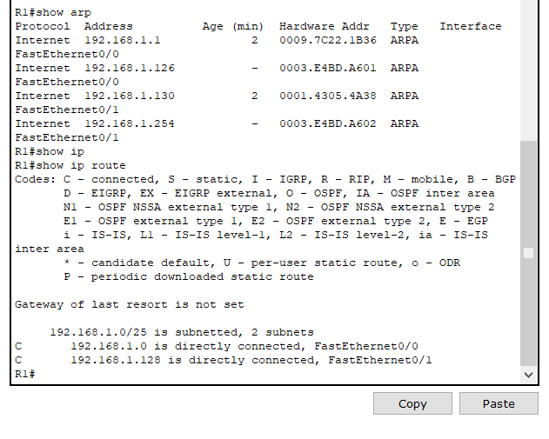Click the 'R1#show ip route' command line
This screenshot has width=549, height=439.
pos(70,165)
